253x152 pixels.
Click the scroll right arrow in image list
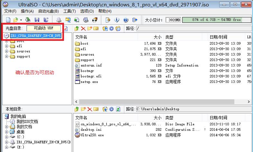(x=248, y=102)
